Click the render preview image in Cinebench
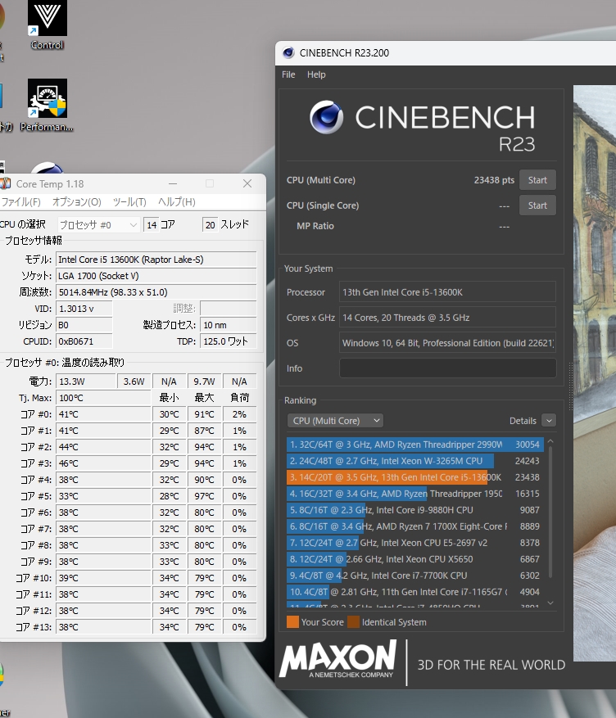The width and height of the screenshot is (616, 718). tap(595, 373)
